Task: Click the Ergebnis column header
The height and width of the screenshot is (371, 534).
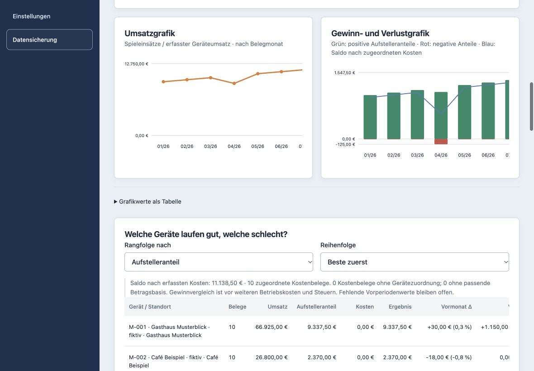Action: [400, 307]
